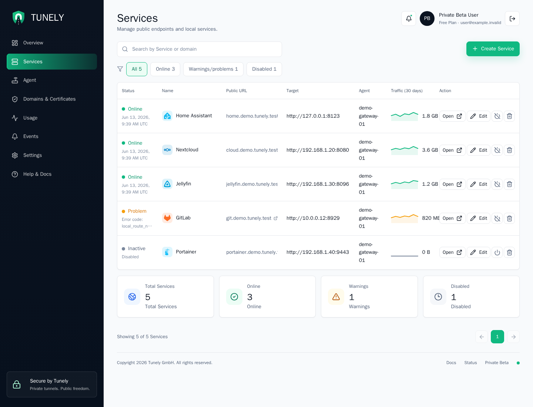
Task: Click the PB user avatar
Action: pyautogui.click(x=427, y=18)
